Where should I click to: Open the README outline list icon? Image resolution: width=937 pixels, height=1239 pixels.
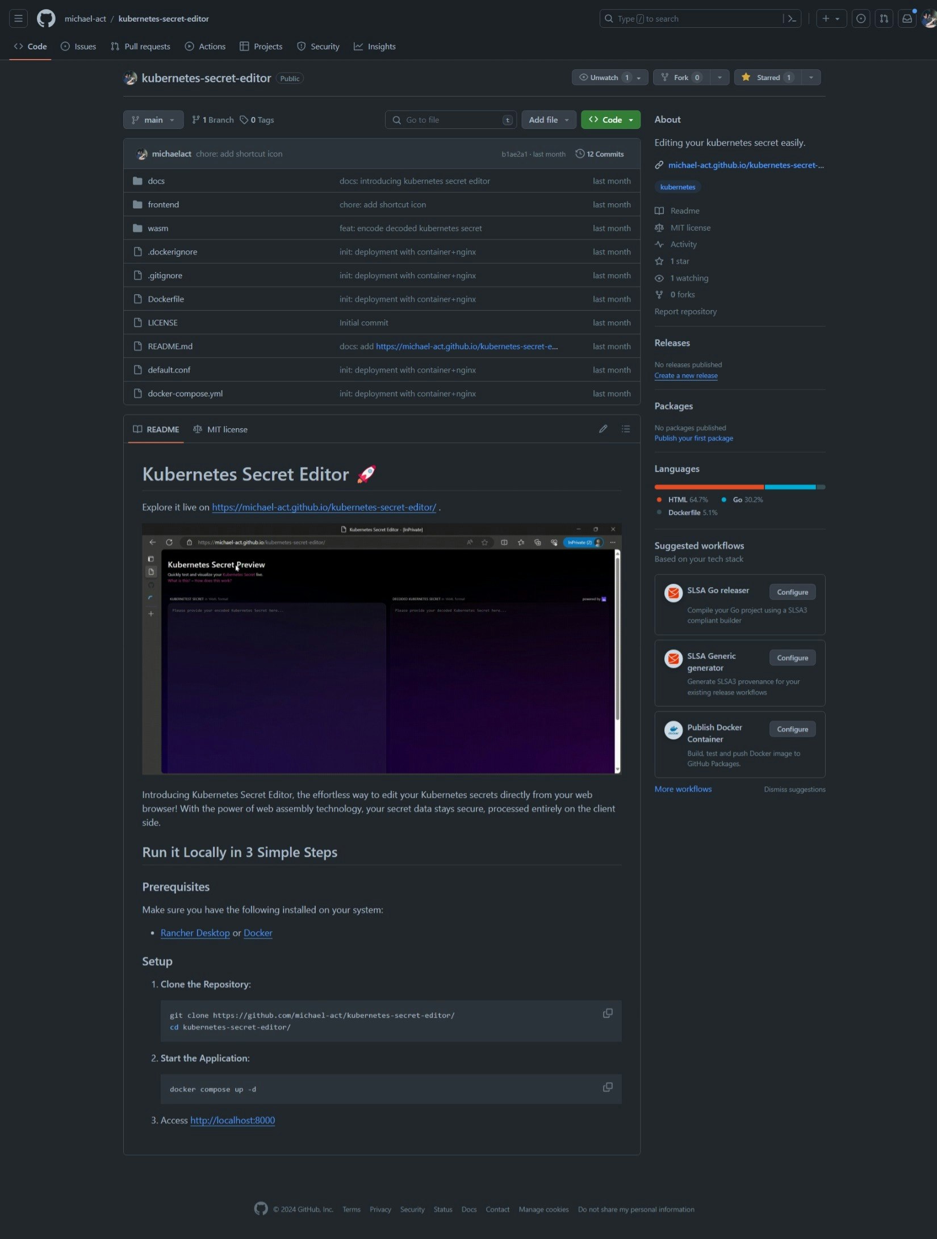coord(626,429)
